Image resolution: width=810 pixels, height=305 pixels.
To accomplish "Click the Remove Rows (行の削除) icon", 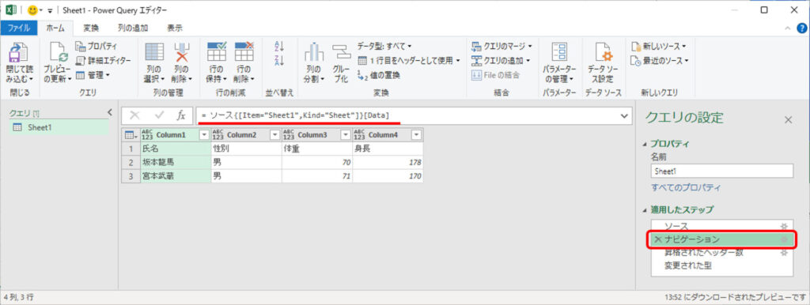I will (244, 52).
